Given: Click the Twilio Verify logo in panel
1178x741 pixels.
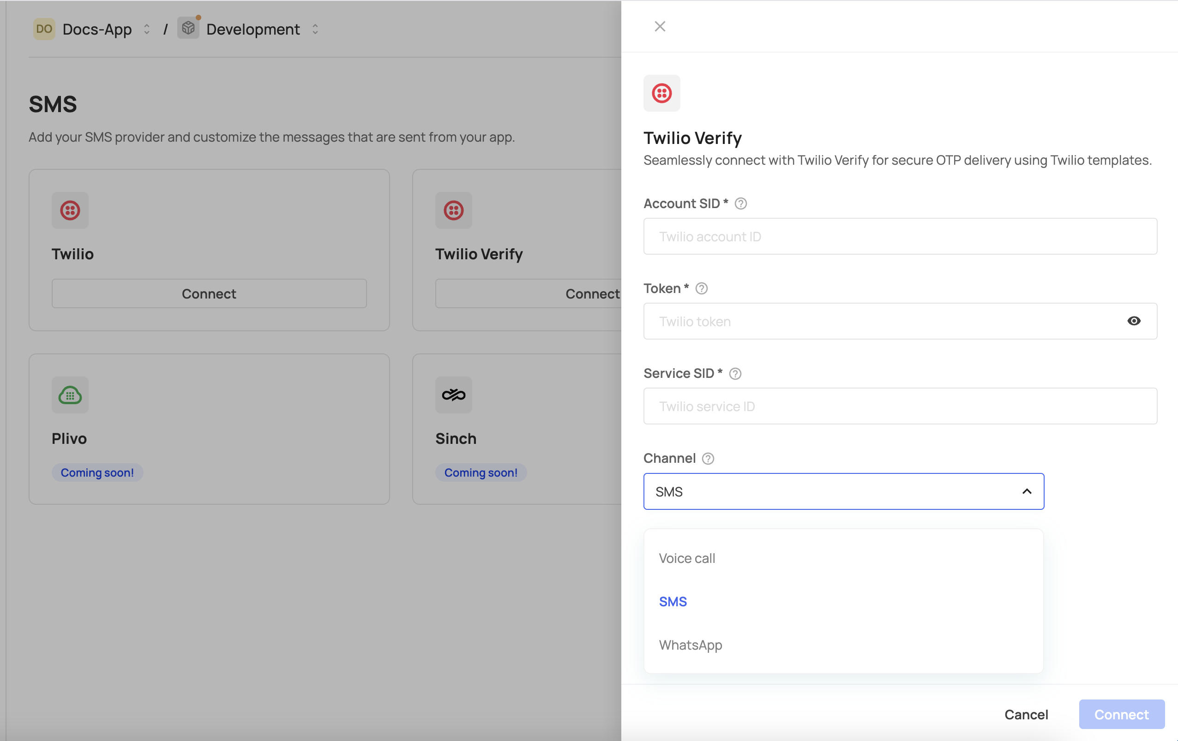Looking at the screenshot, I should tap(661, 93).
